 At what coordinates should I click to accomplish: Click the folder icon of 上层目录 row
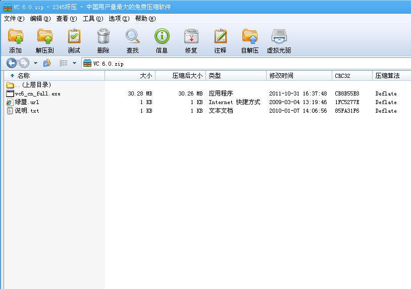click(x=10, y=85)
